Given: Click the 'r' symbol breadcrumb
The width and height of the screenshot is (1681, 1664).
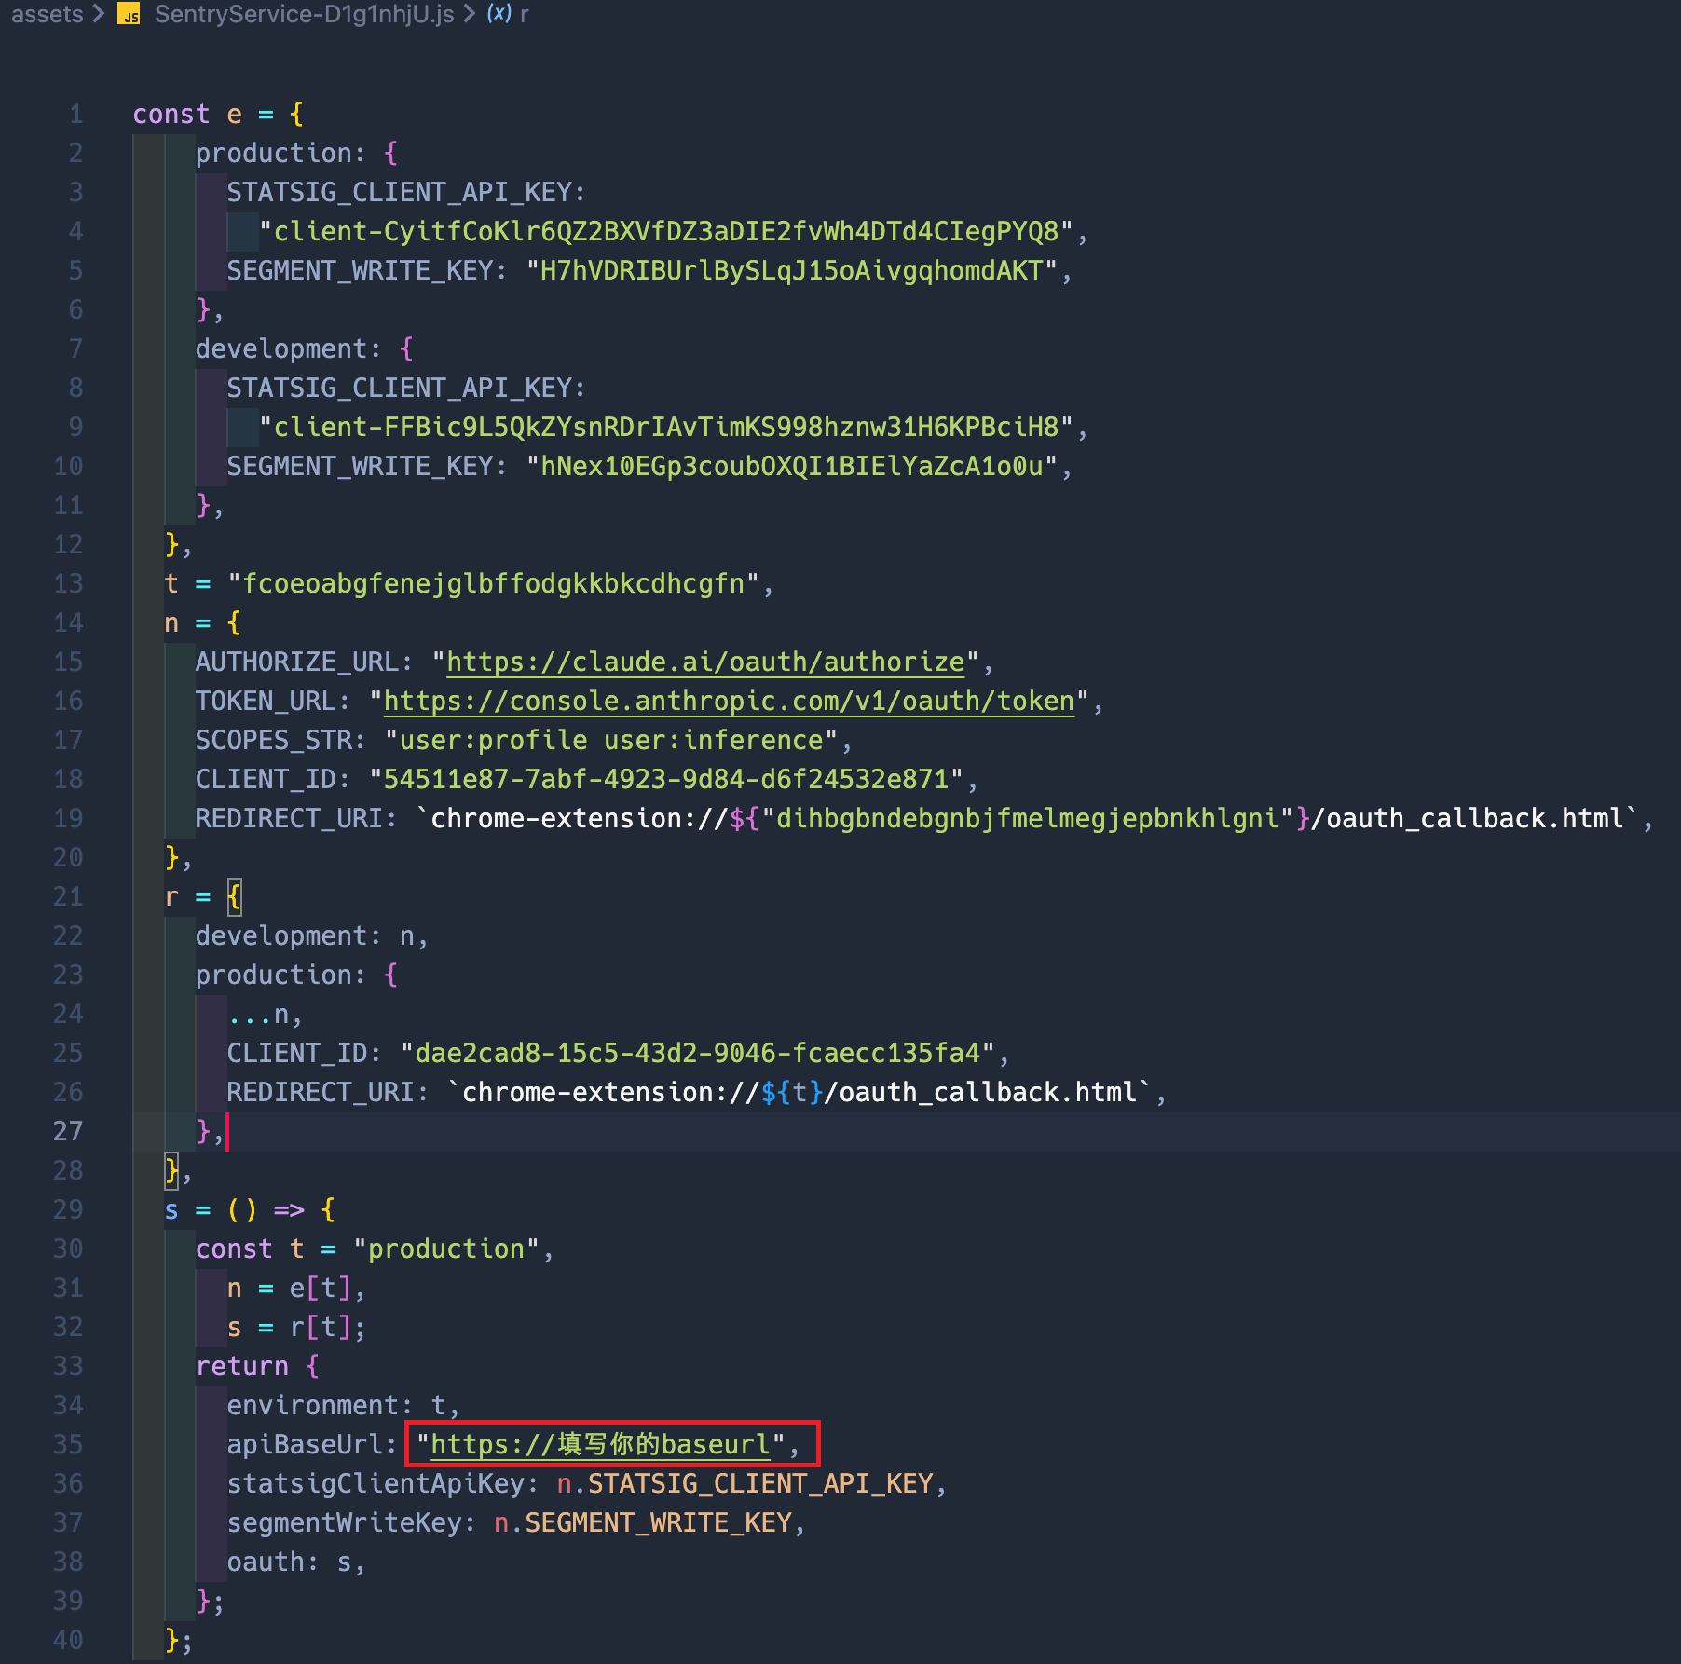Looking at the screenshot, I should coord(525,15).
